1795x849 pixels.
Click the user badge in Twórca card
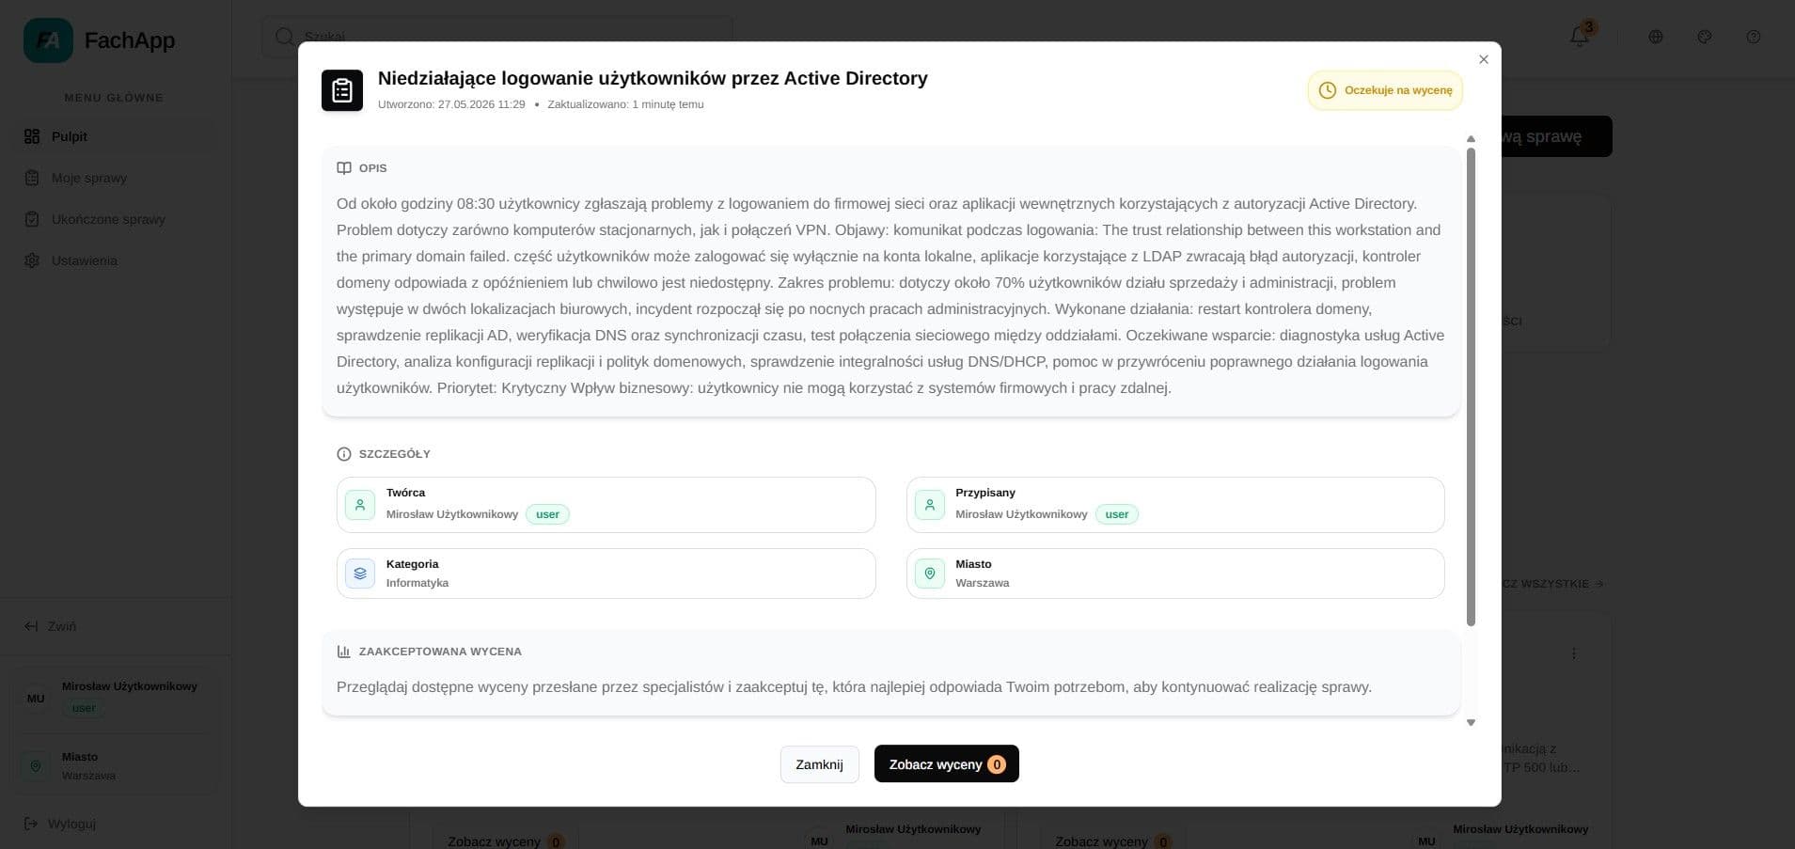[547, 514]
